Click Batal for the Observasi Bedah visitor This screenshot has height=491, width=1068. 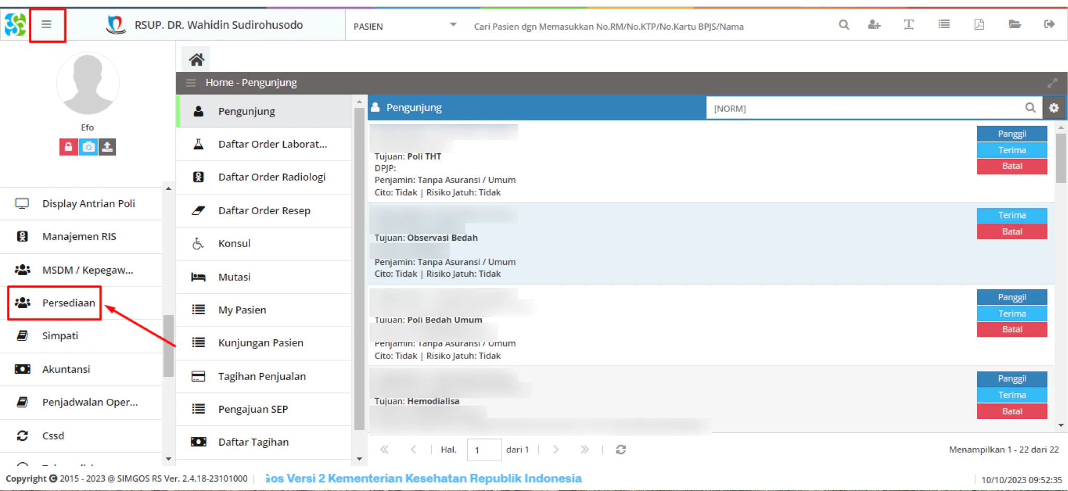[1012, 231]
